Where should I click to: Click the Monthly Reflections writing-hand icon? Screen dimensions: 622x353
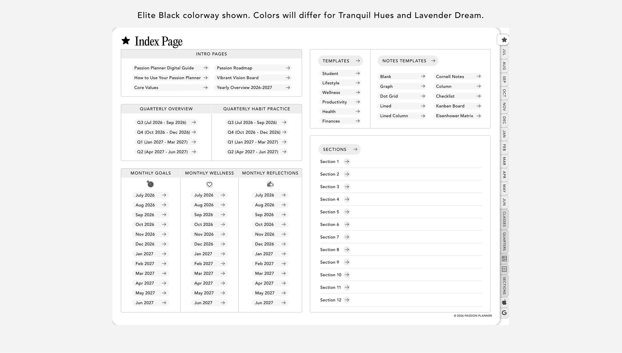pos(270,184)
